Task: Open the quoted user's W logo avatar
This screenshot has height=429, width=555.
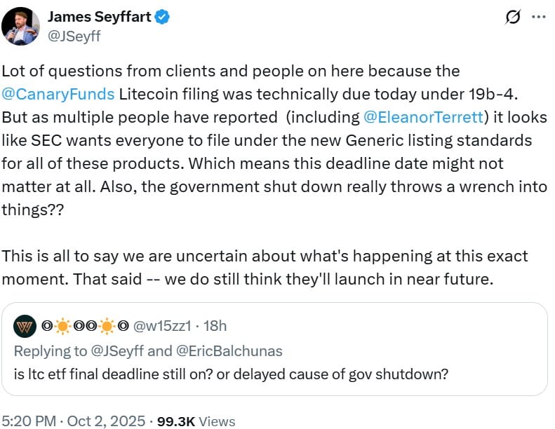Action: click(x=25, y=325)
